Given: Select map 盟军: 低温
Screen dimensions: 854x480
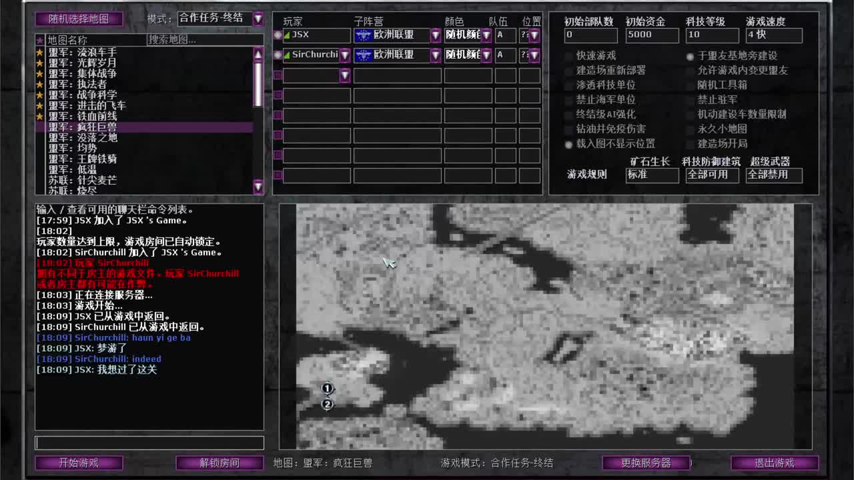Looking at the screenshot, I should pyautogui.click(x=143, y=169).
